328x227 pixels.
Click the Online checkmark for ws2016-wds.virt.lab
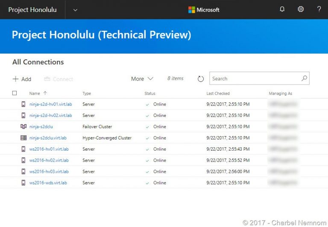point(147,183)
